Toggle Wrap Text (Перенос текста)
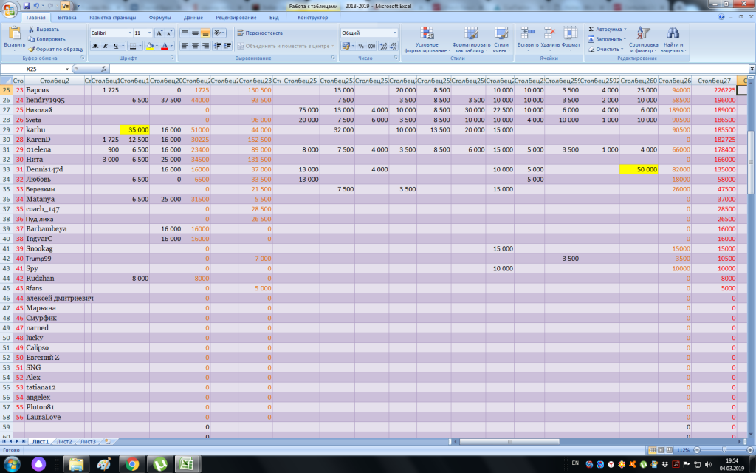The width and height of the screenshot is (756, 473). (260, 33)
